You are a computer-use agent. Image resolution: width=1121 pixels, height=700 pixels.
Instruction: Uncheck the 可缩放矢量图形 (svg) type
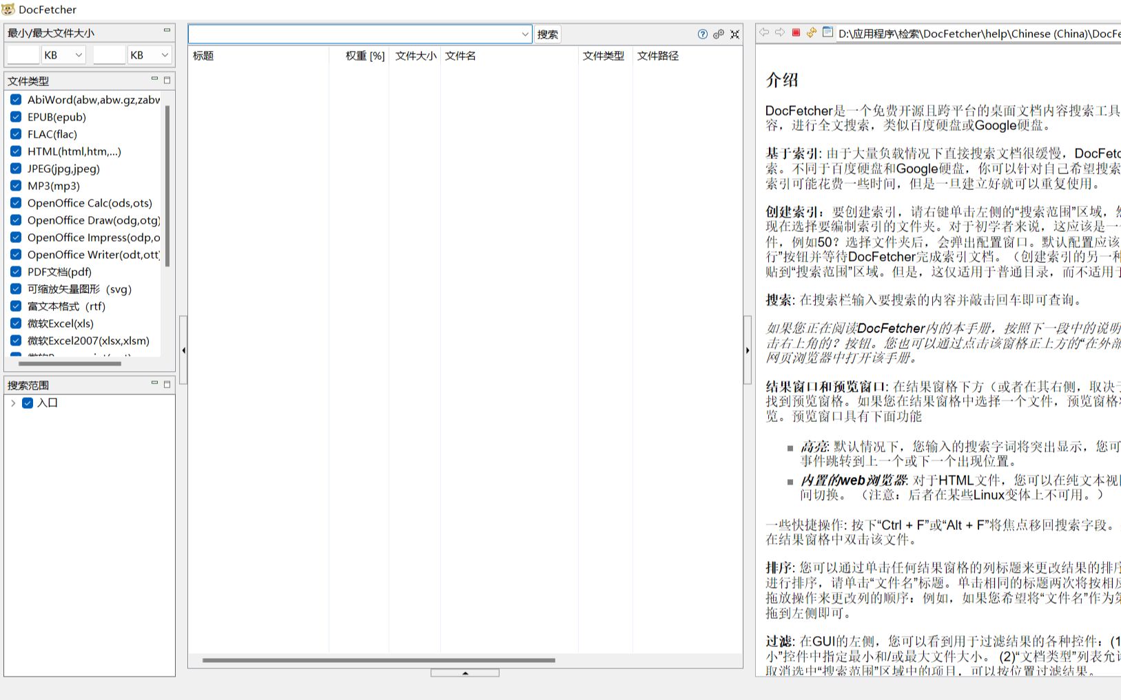click(16, 289)
